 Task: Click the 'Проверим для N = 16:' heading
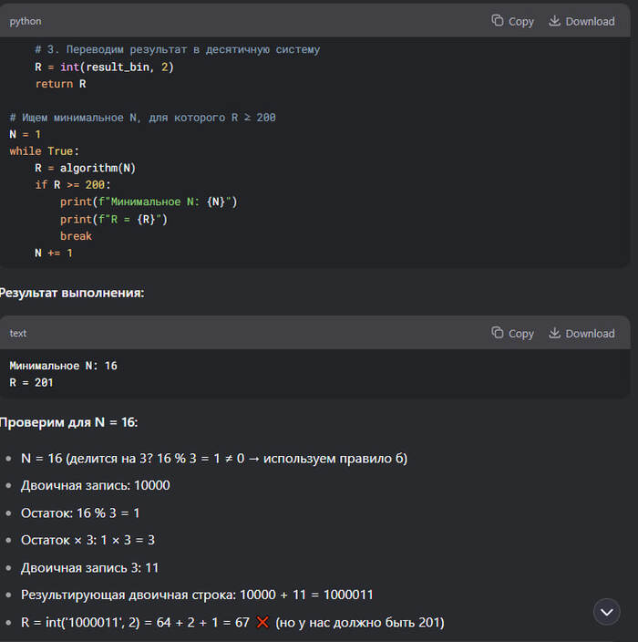tap(67, 422)
